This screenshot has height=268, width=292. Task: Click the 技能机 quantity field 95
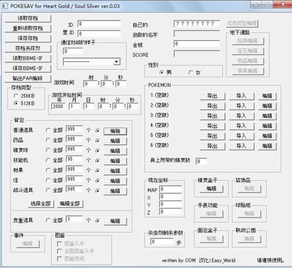(x=74, y=159)
